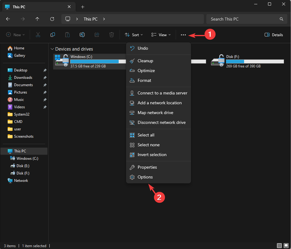Switch to details list view icon in status bar
Viewport: 291px width, 249px height.
[x=279, y=246]
